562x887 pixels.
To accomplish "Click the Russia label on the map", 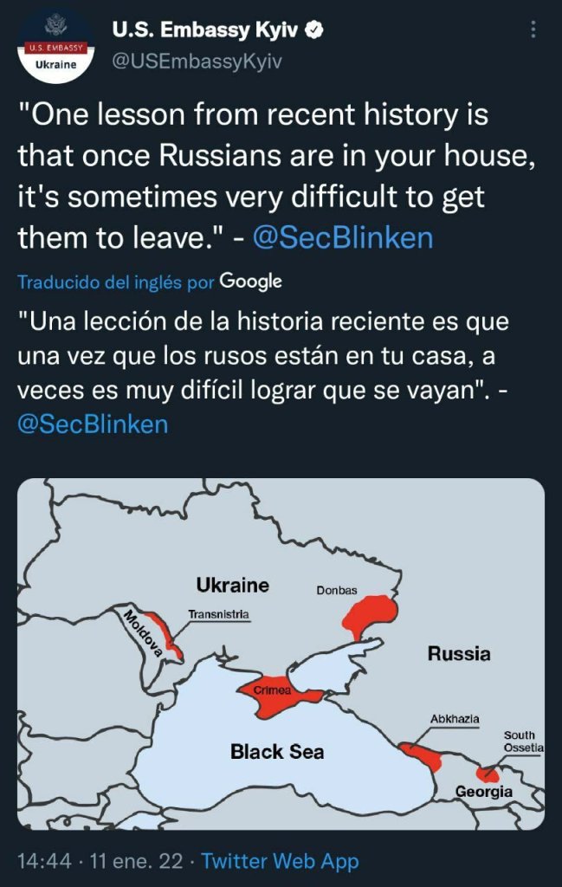I will 458,654.
